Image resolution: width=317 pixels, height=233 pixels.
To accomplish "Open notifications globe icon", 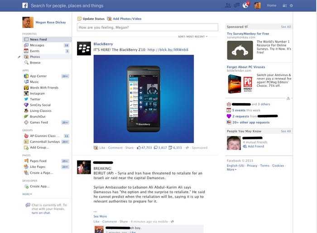I will point(245,5).
